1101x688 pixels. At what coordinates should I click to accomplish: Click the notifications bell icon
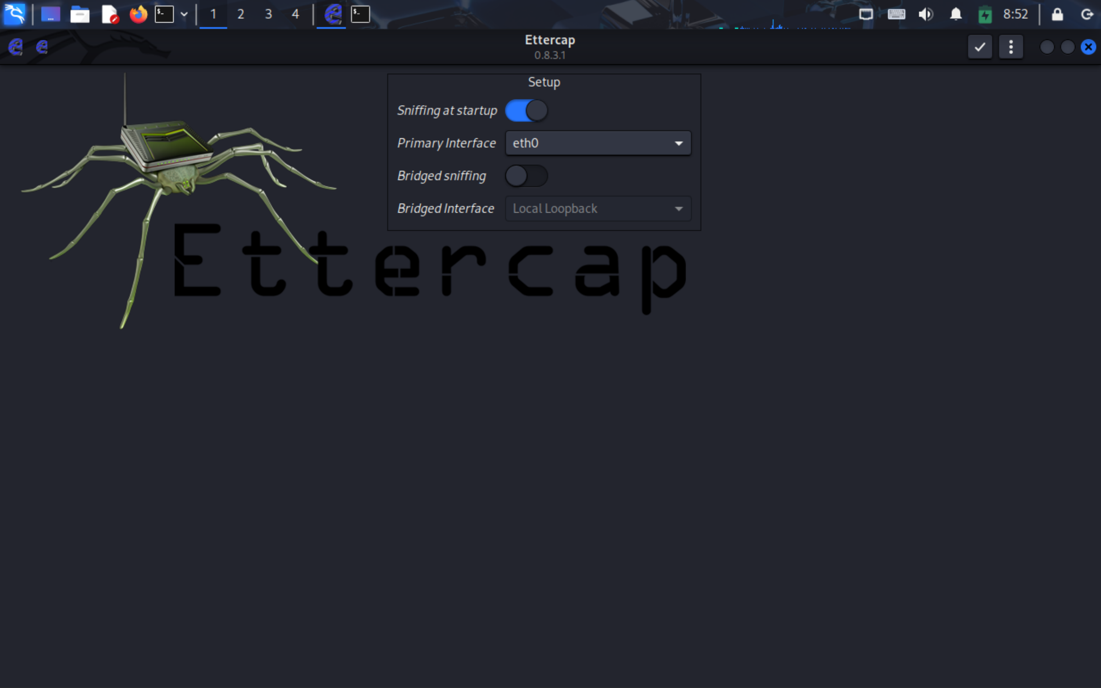click(955, 15)
